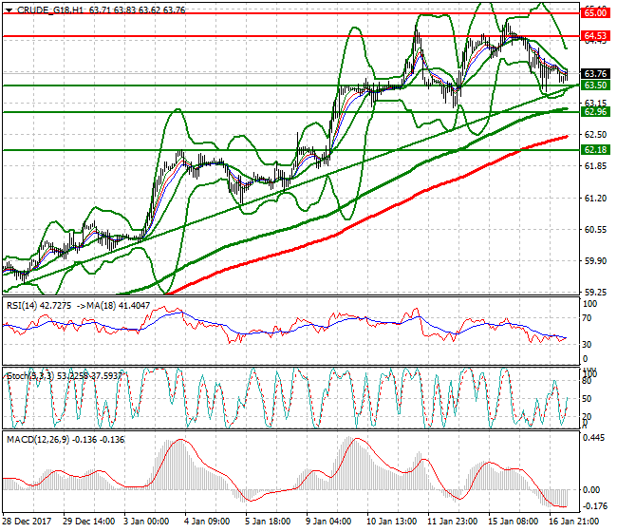617x532 pixels.
Task: Click the 61.20 price scale value
Action: (595, 198)
